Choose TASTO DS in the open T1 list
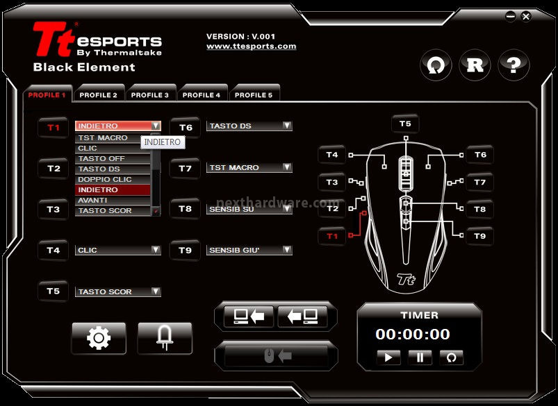 [x=113, y=169]
